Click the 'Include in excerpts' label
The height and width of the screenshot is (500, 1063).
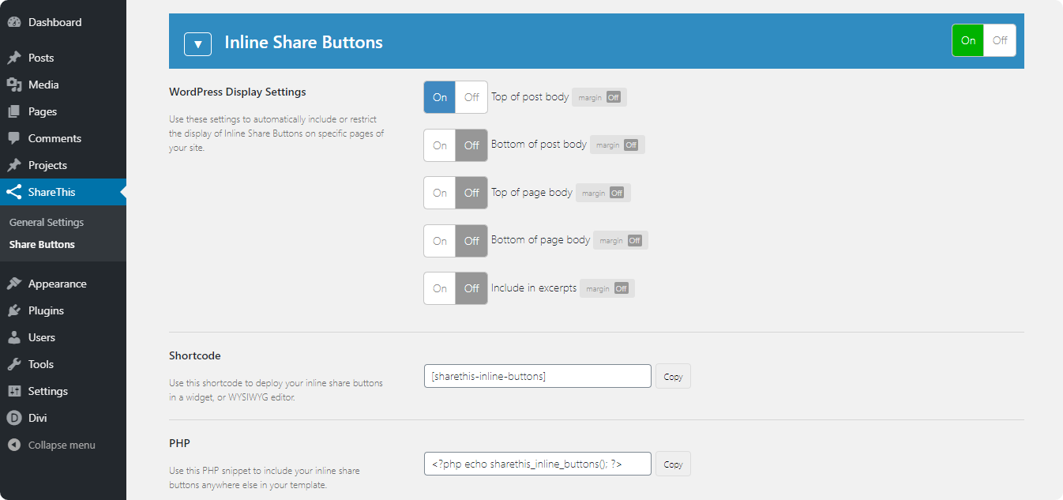534,288
